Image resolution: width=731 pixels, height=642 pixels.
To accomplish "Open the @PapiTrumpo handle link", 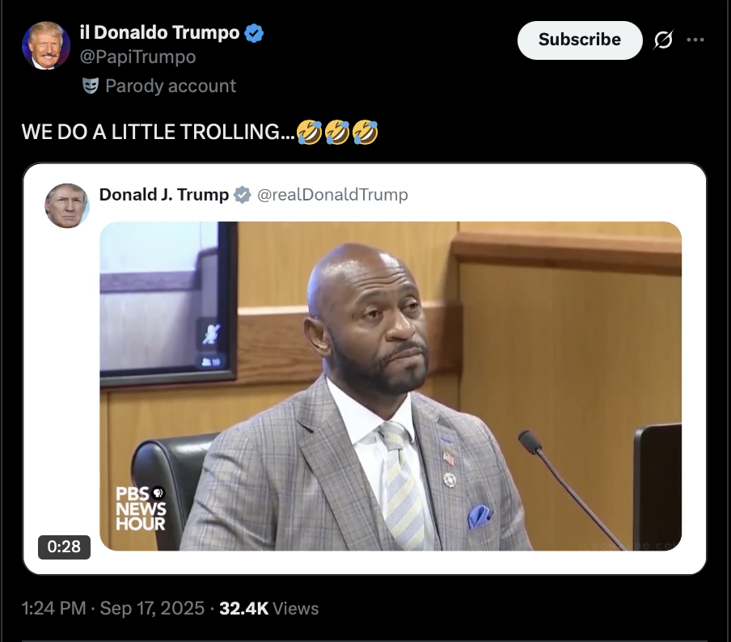I will 137,57.
